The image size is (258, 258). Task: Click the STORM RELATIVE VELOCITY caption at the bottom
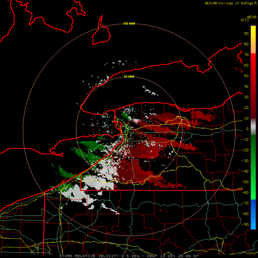coord(129,256)
